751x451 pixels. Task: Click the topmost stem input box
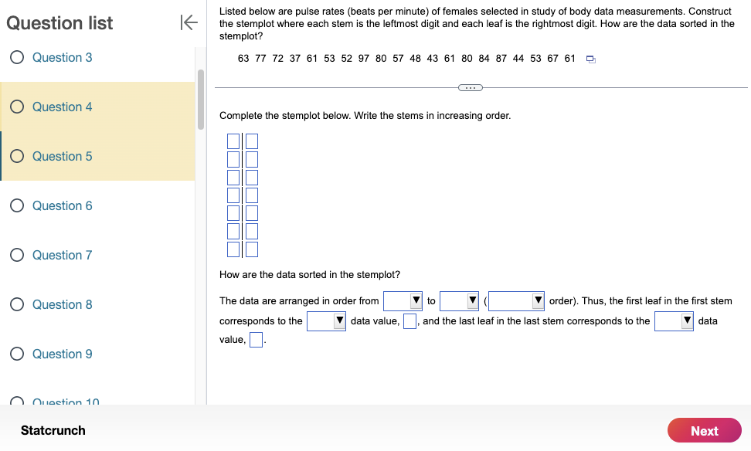click(233, 141)
